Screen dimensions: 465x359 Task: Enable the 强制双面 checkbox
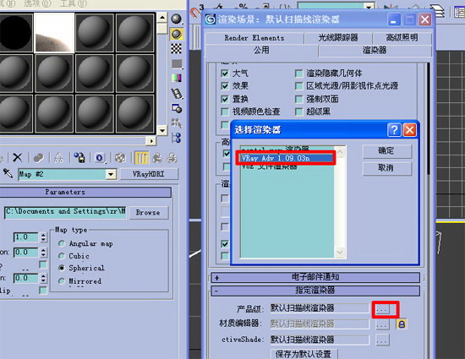click(299, 99)
